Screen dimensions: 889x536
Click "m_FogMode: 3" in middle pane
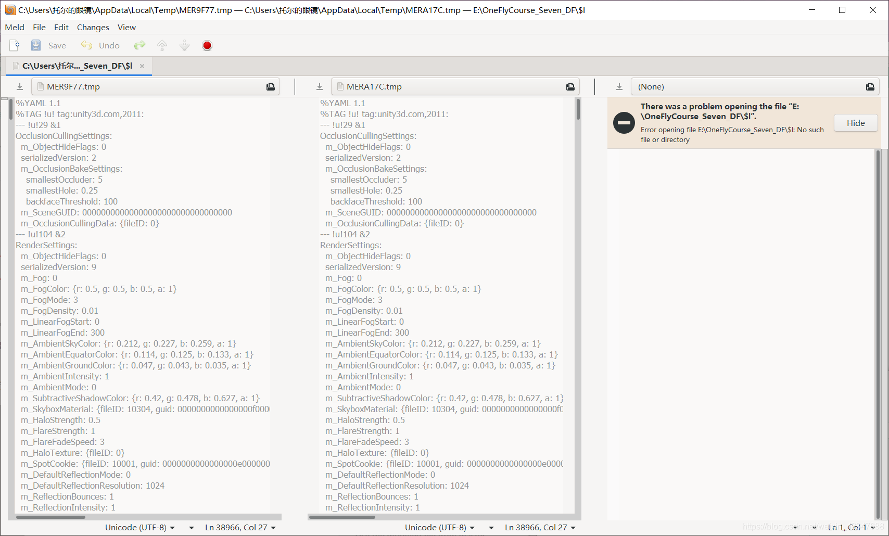pyautogui.click(x=354, y=300)
